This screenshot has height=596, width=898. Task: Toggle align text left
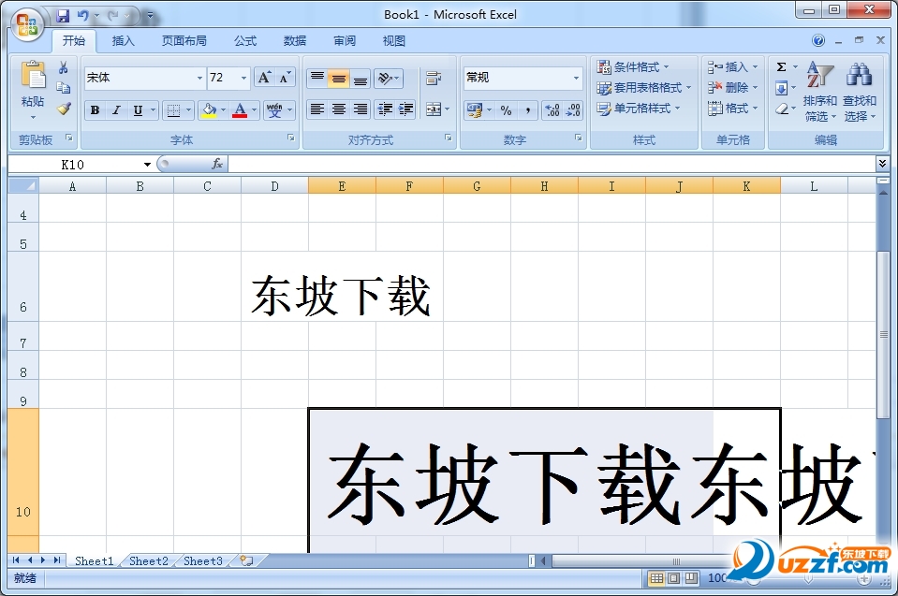[317, 109]
